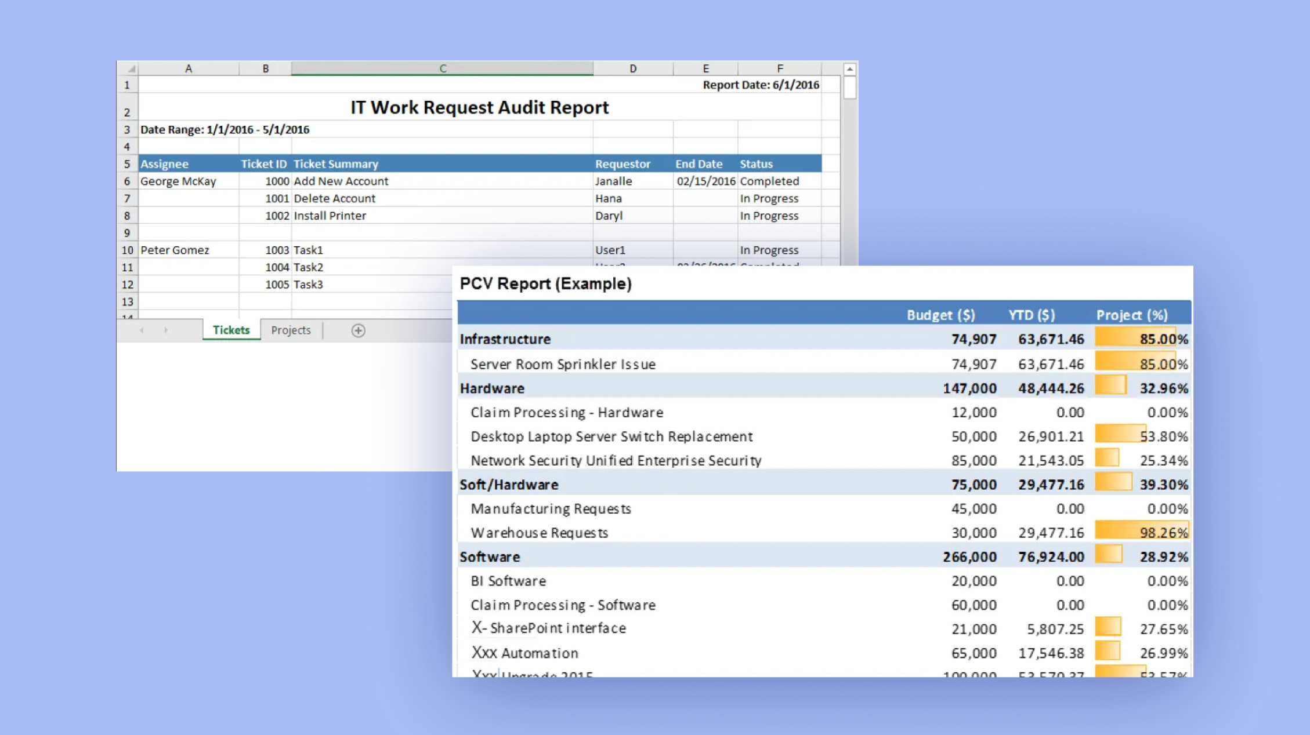
Task: Click the New sheet (+) icon
Action: click(358, 330)
